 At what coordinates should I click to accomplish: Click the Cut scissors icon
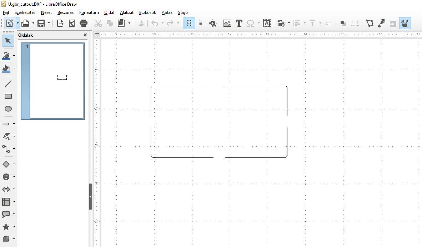click(98, 24)
